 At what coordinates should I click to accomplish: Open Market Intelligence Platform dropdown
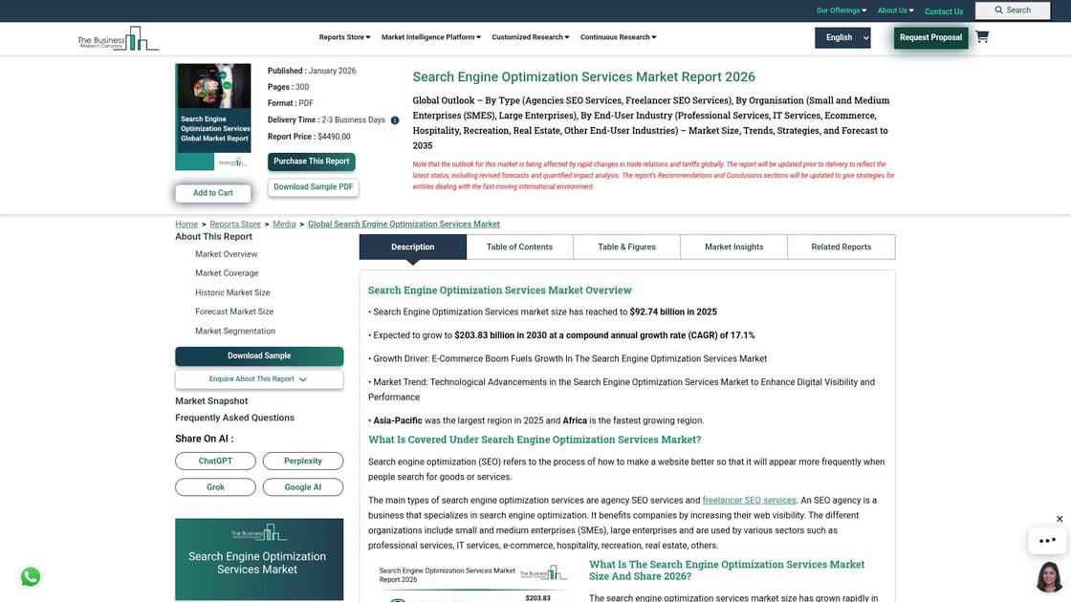pos(431,37)
